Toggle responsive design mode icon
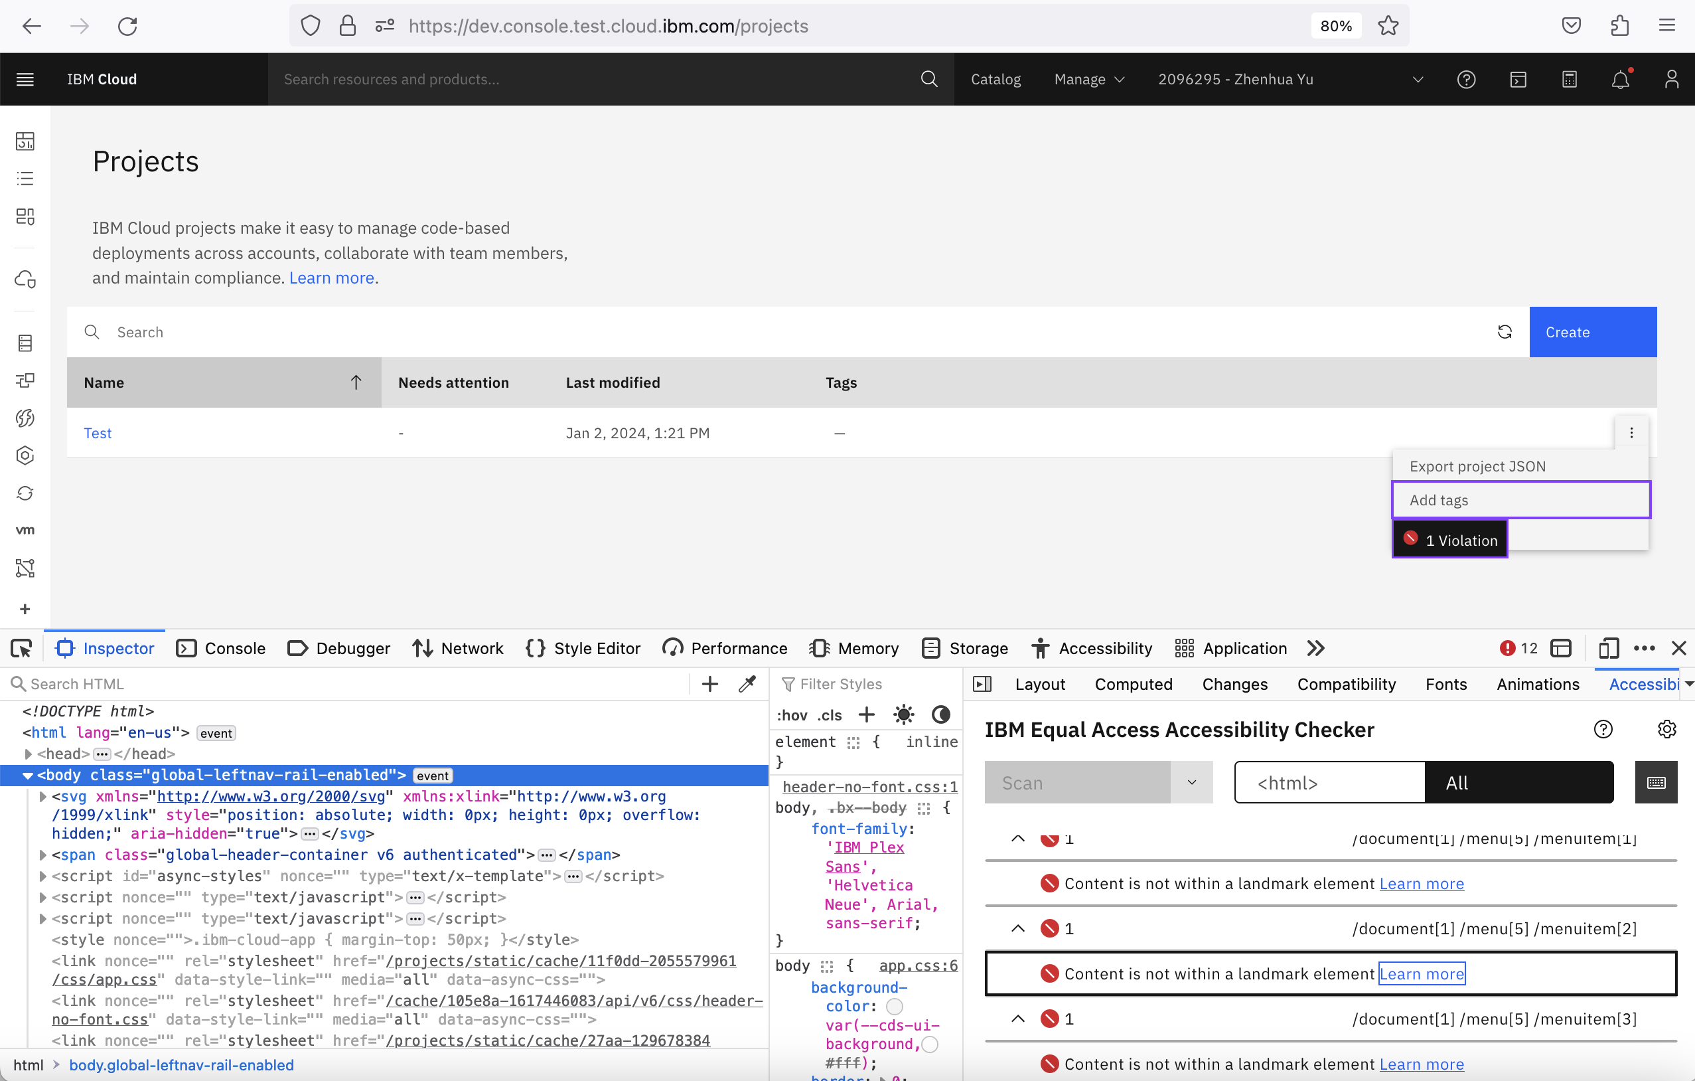 (x=1609, y=648)
